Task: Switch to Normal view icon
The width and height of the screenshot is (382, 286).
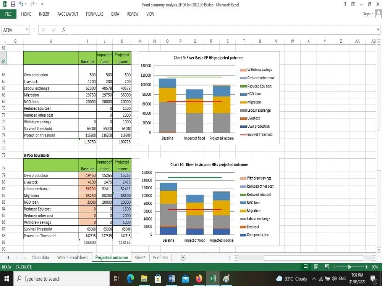Action: tap(306, 267)
